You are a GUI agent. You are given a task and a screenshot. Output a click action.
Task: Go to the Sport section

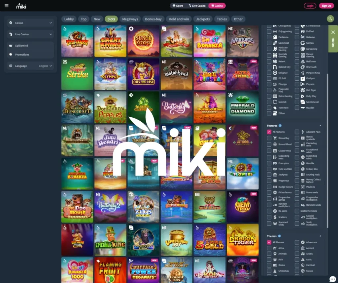point(178,6)
